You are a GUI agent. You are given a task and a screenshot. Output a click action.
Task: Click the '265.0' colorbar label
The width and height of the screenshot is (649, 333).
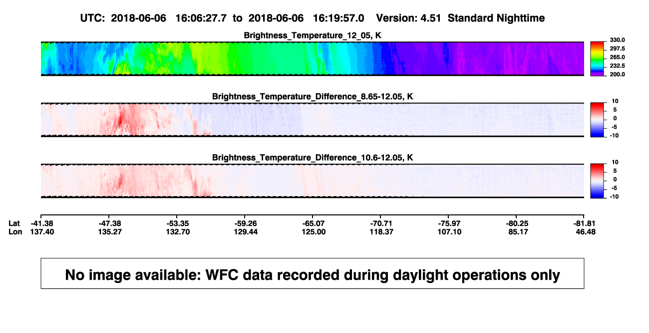coord(617,57)
